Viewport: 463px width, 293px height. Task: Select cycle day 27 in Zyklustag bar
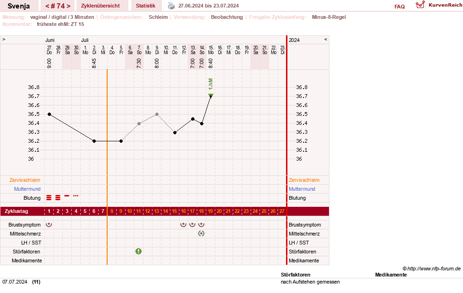282,212
